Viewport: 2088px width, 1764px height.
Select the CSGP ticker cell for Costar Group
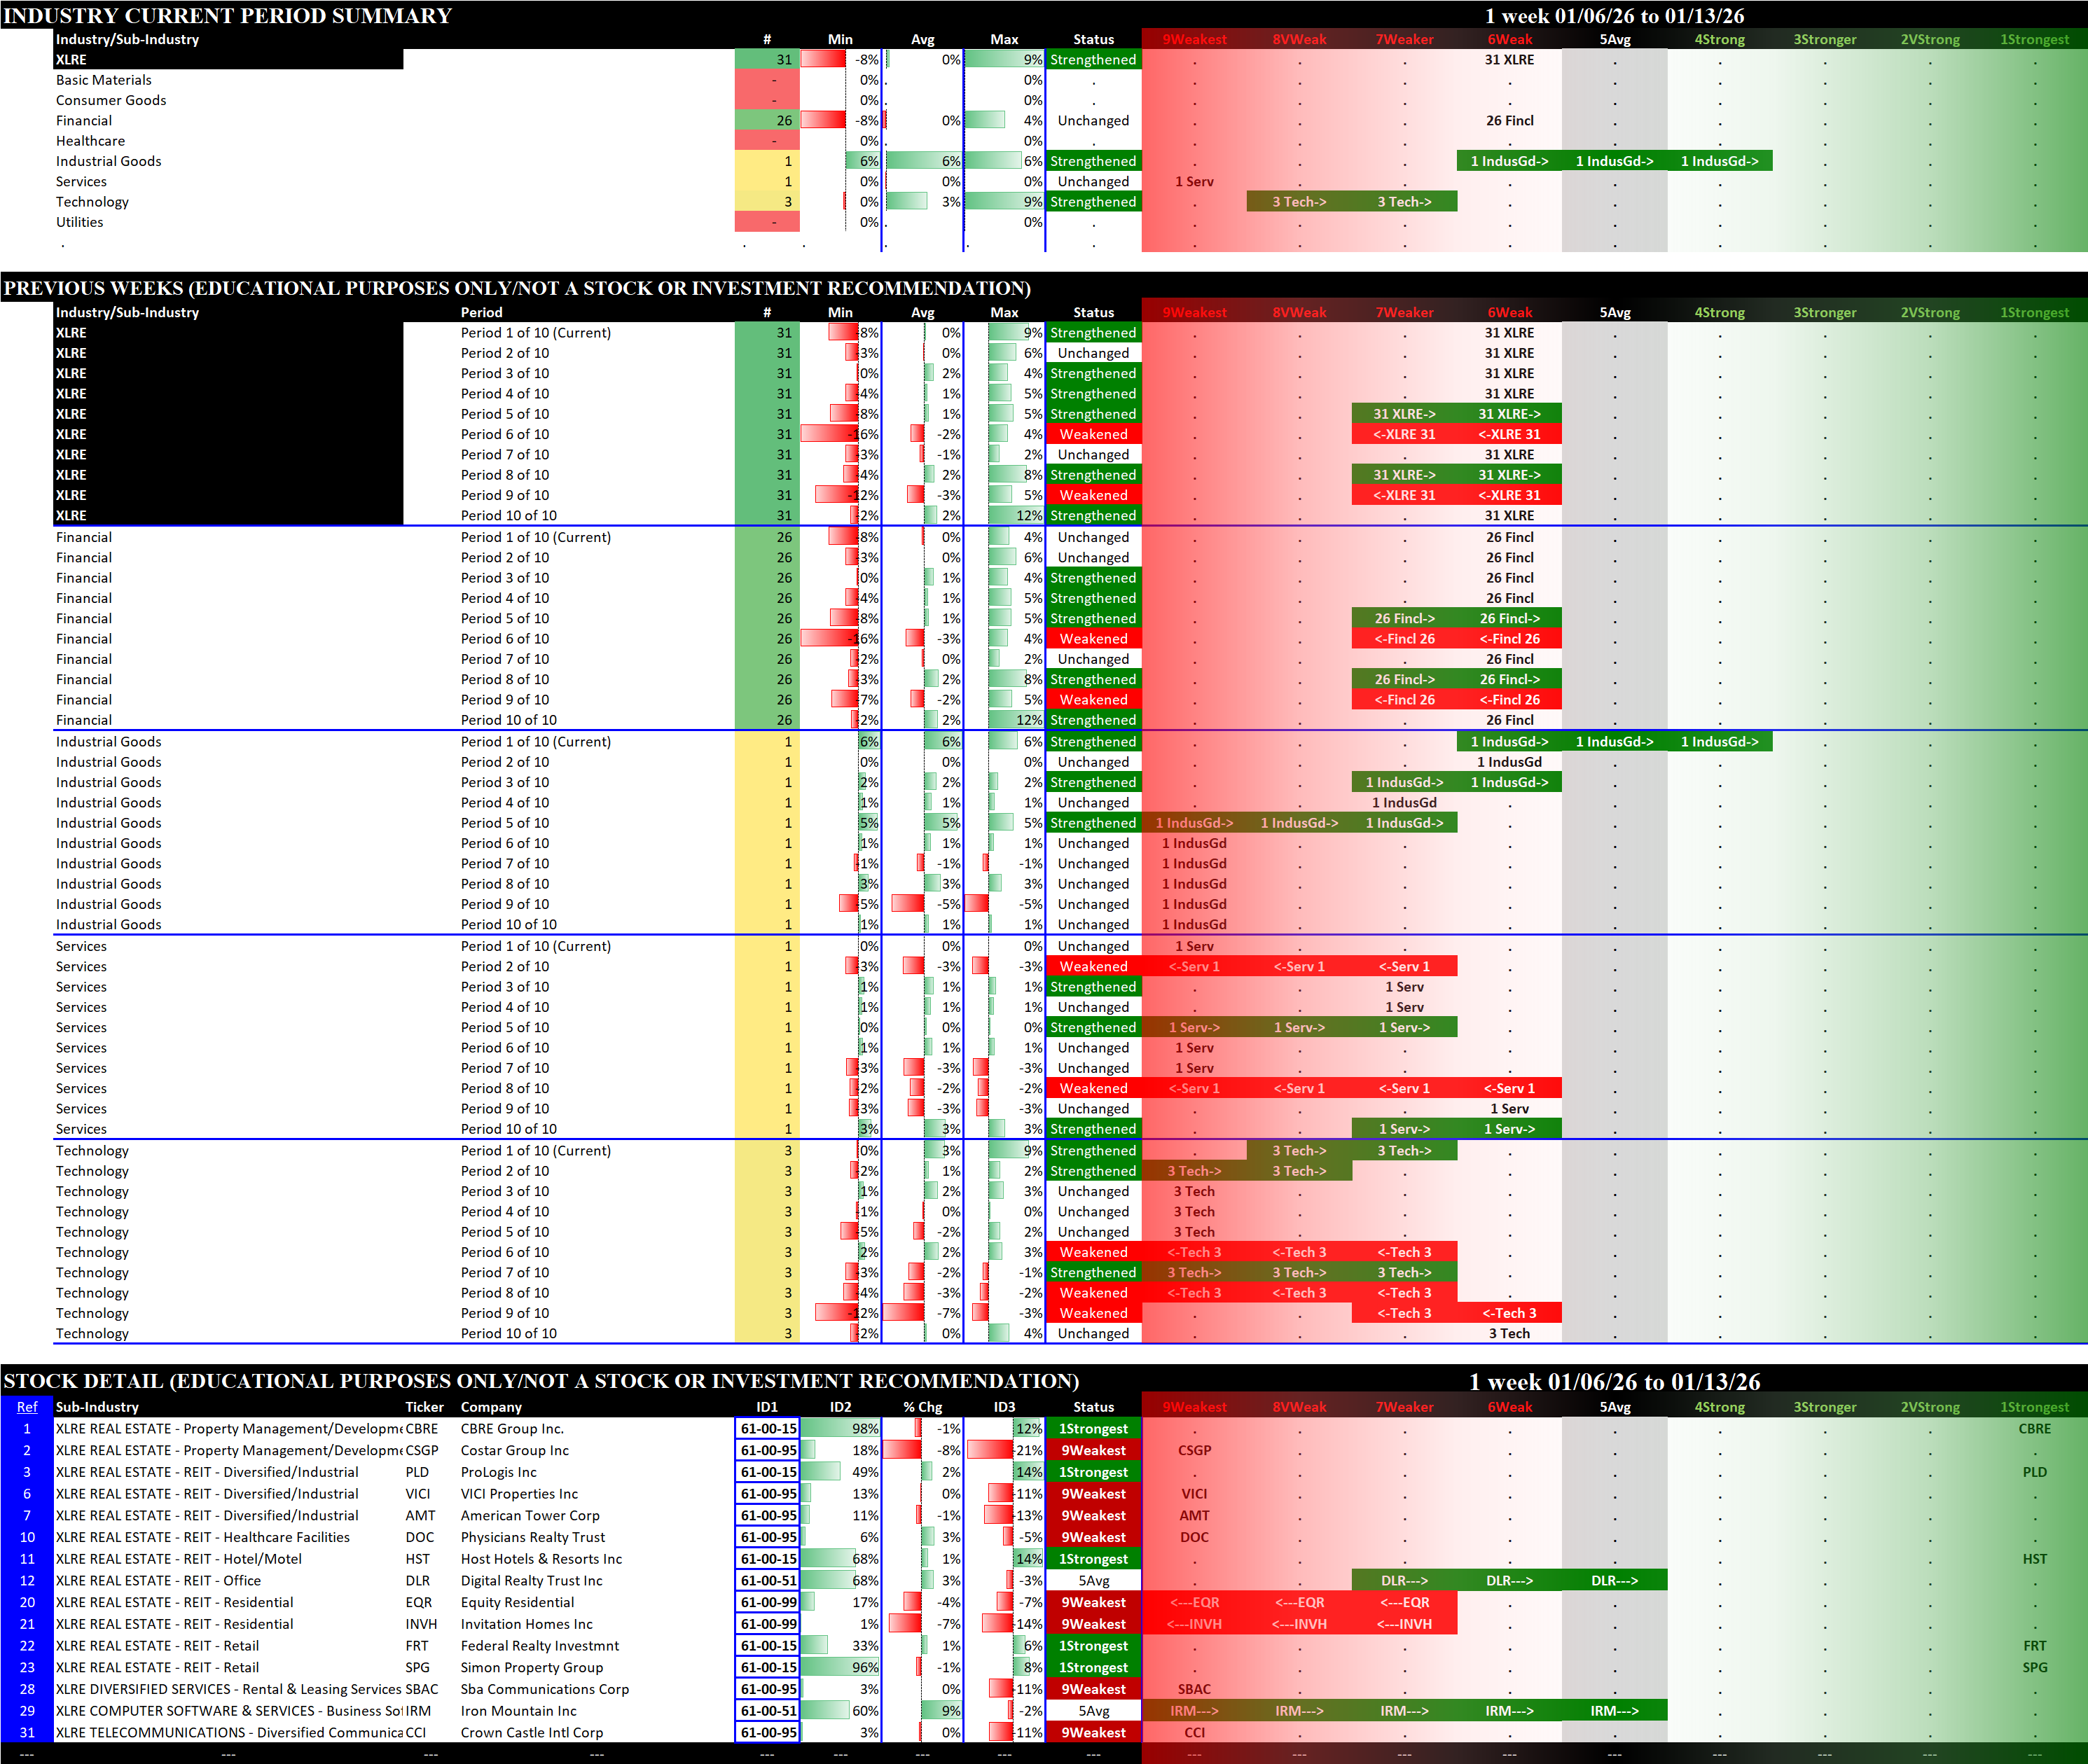coord(422,1450)
